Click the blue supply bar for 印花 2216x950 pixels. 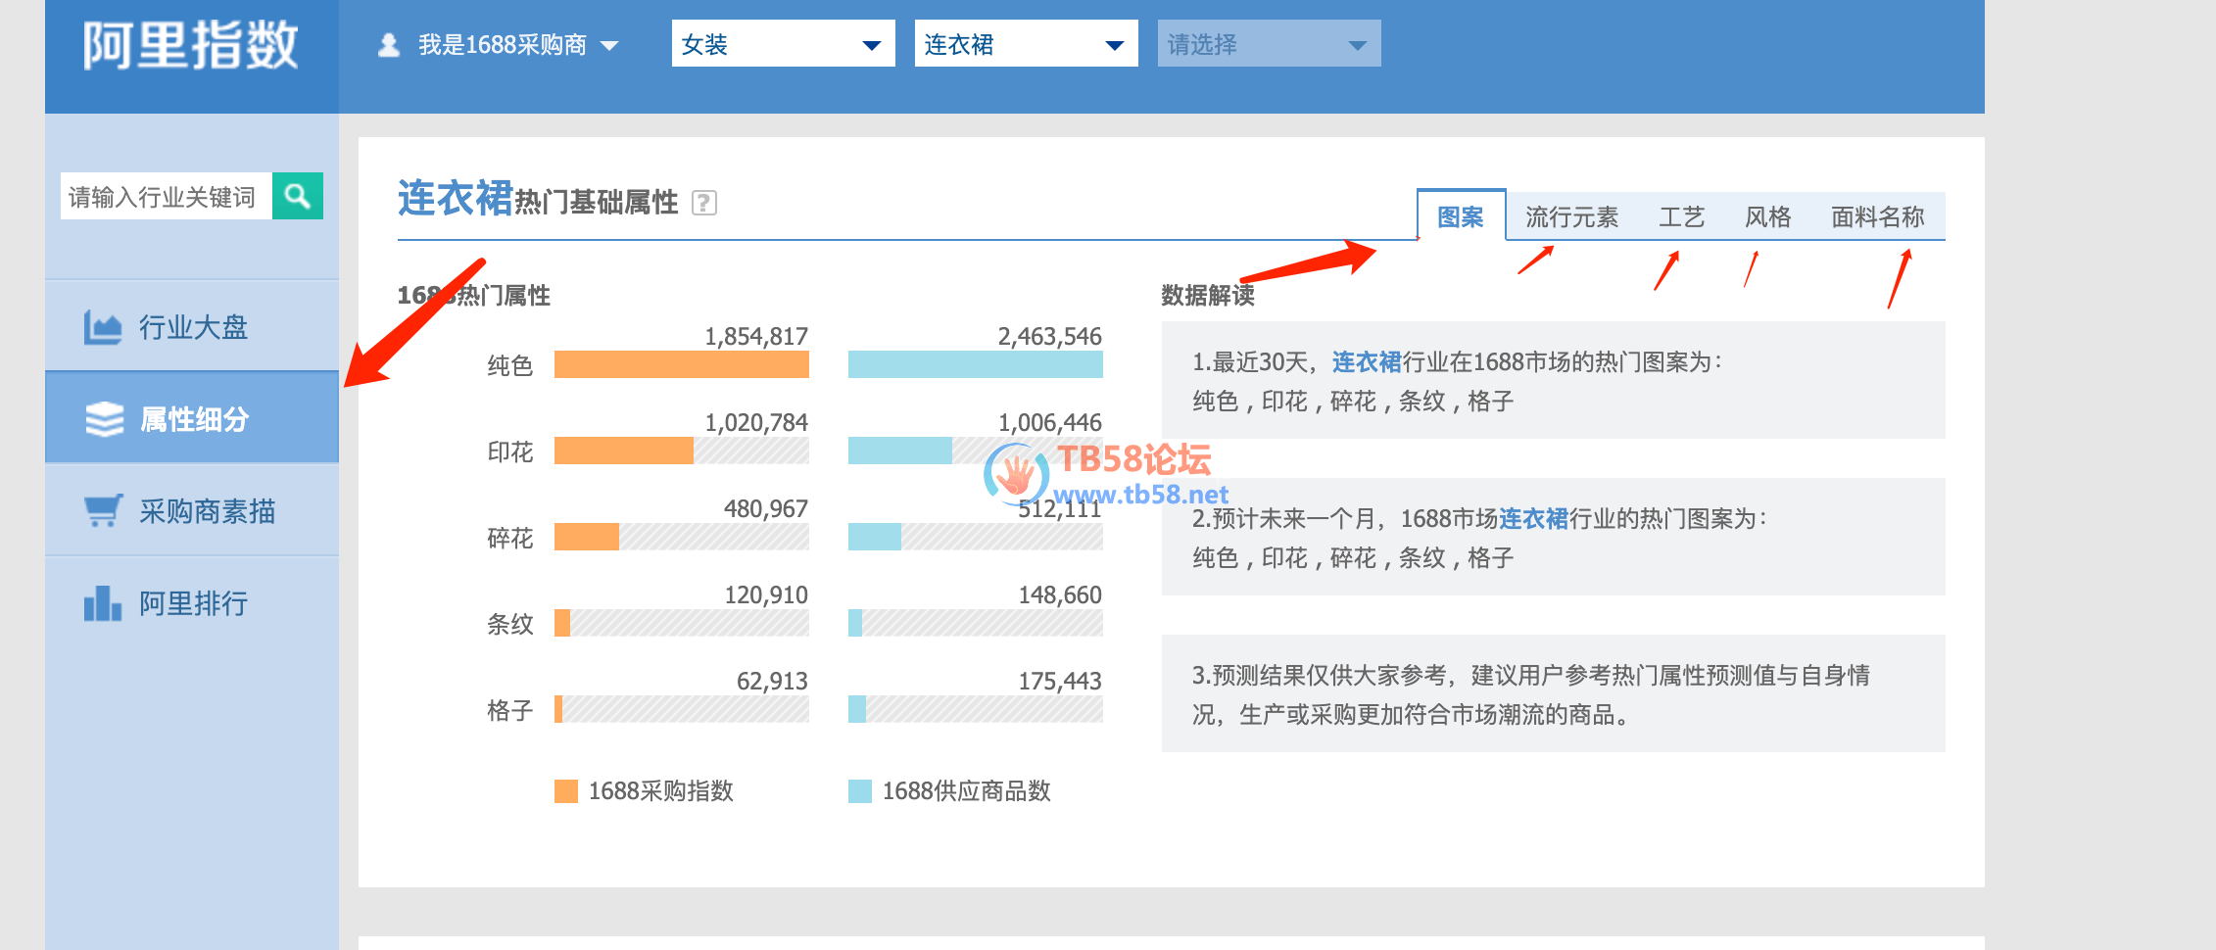pos(900,451)
